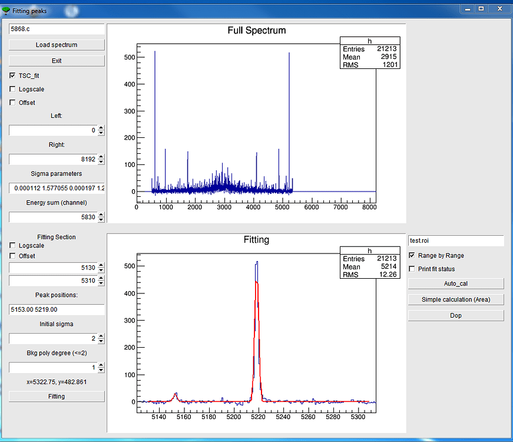Click the fit range lower bound field 5130
This screenshot has height=442, width=513.
coord(53,268)
